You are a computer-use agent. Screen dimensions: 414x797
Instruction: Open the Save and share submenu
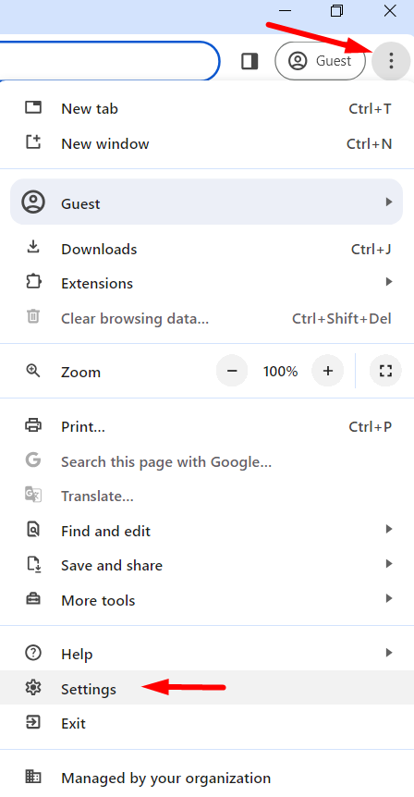pyautogui.click(x=207, y=565)
